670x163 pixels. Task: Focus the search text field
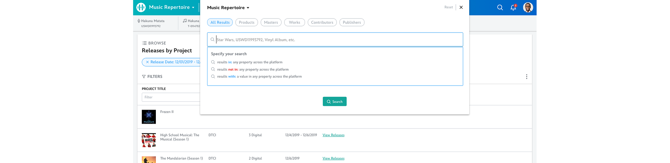pos(335,40)
